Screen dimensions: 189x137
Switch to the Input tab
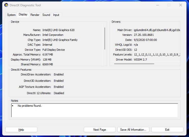click(x=56, y=15)
